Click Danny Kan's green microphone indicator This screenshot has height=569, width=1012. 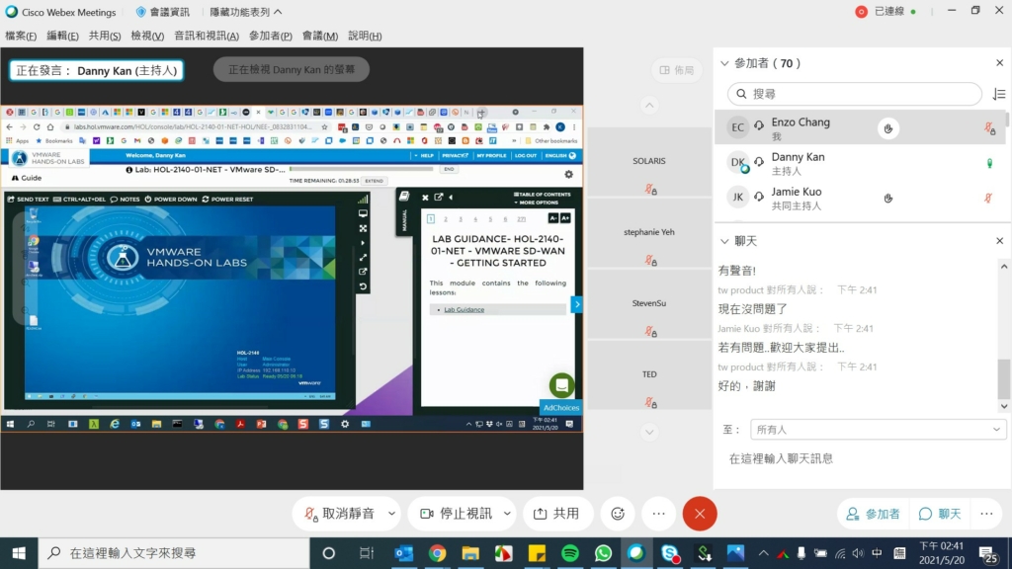(989, 163)
